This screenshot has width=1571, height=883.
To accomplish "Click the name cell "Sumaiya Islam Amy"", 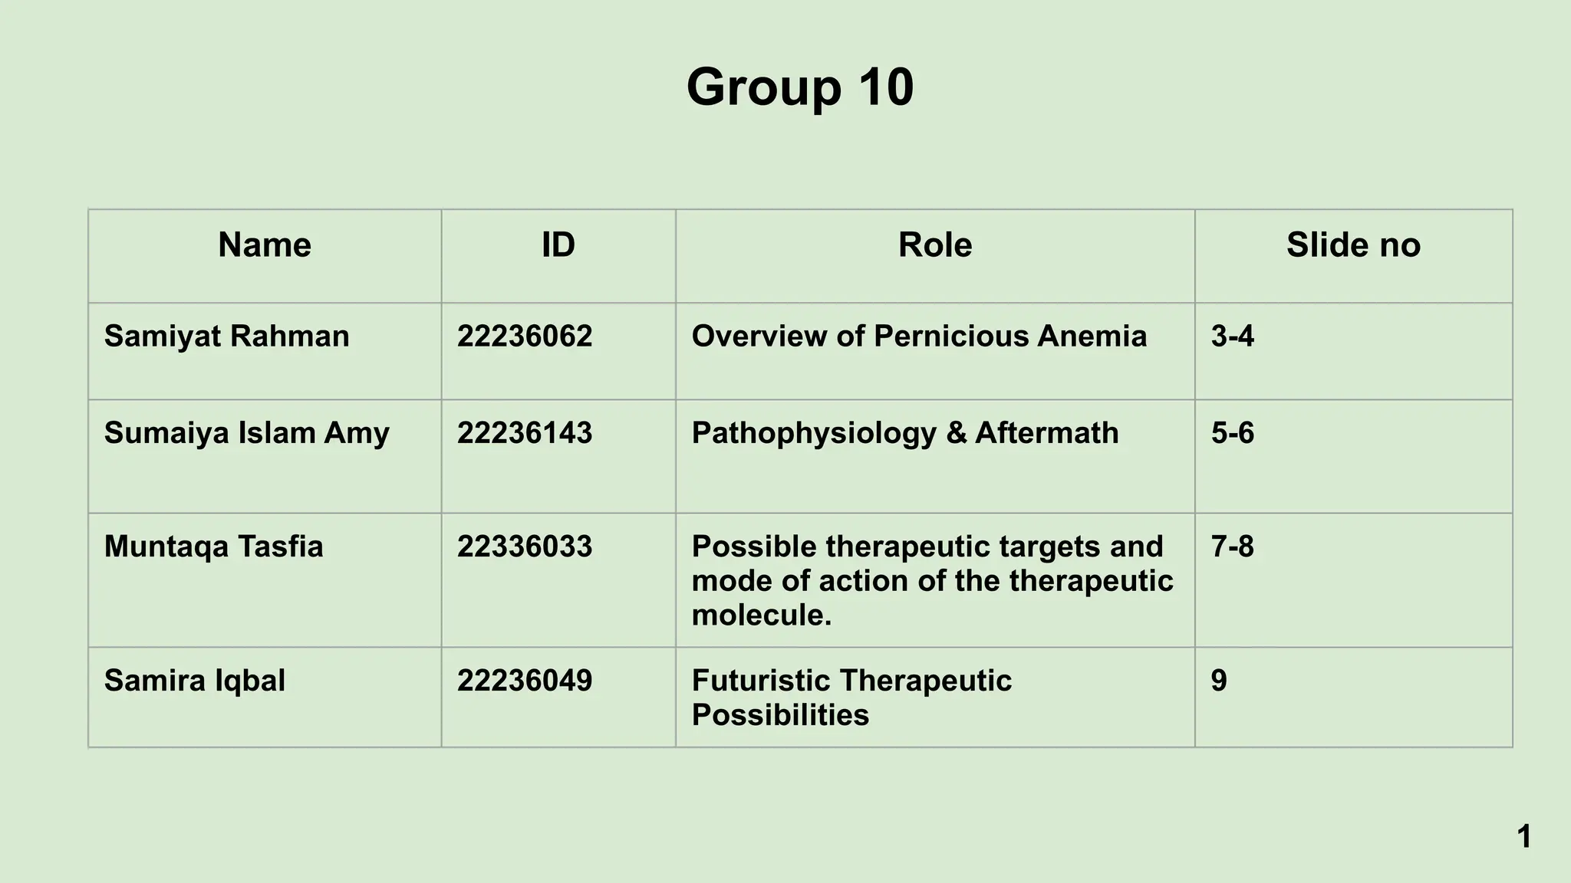I will [x=247, y=433].
